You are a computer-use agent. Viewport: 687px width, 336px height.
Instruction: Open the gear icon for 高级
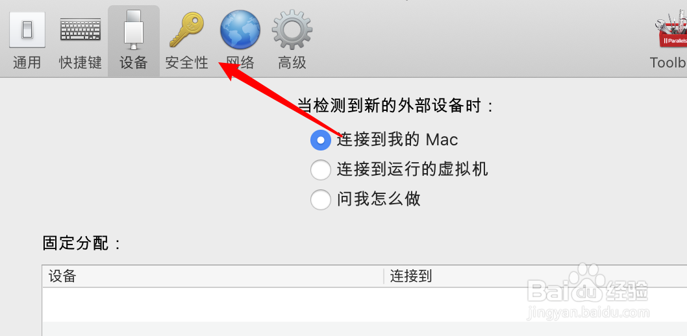pos(292,29)
